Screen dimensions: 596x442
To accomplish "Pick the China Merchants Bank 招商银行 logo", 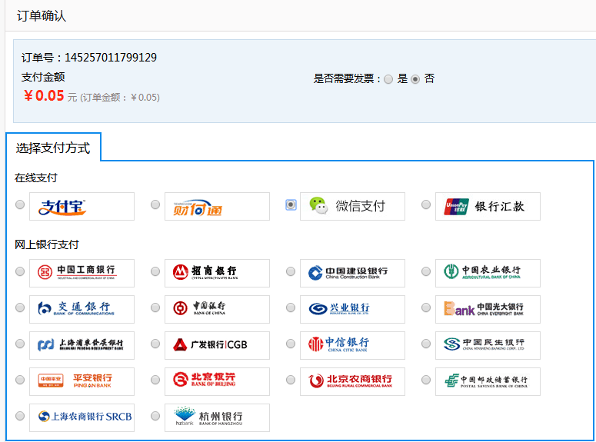I will click(x=217, y=273).
